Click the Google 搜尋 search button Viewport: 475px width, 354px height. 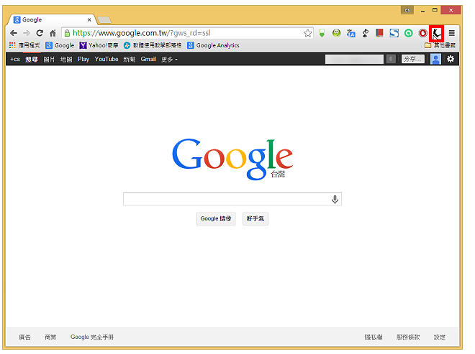point(216,218)
